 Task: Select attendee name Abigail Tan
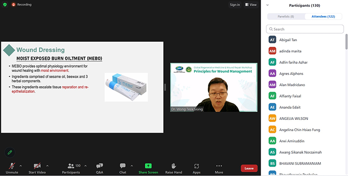pyautogui.click(x=288, y=40)
